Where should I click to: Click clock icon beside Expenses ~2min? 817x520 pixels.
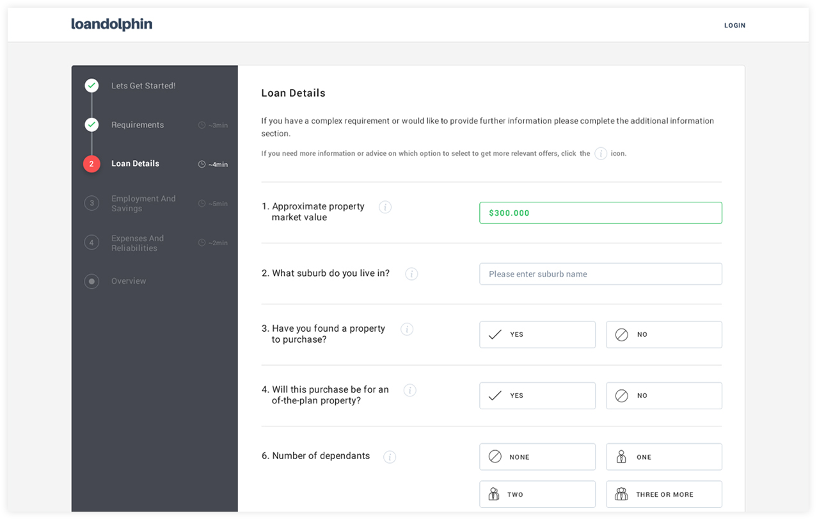click(202, 243)
